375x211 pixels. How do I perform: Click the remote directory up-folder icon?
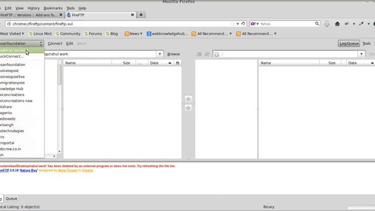(x=199, y=54)
